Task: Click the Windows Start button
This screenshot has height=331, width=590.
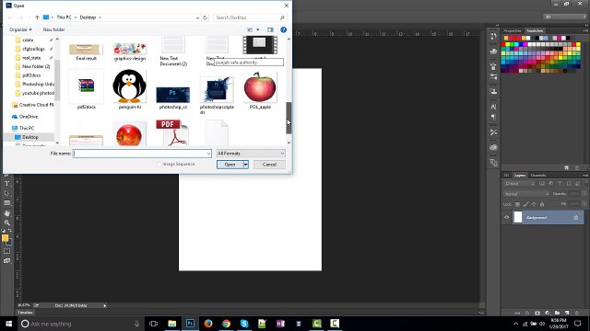Action: point(8,324)
